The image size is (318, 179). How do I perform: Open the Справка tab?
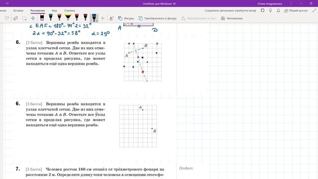[x=70, y=10]
